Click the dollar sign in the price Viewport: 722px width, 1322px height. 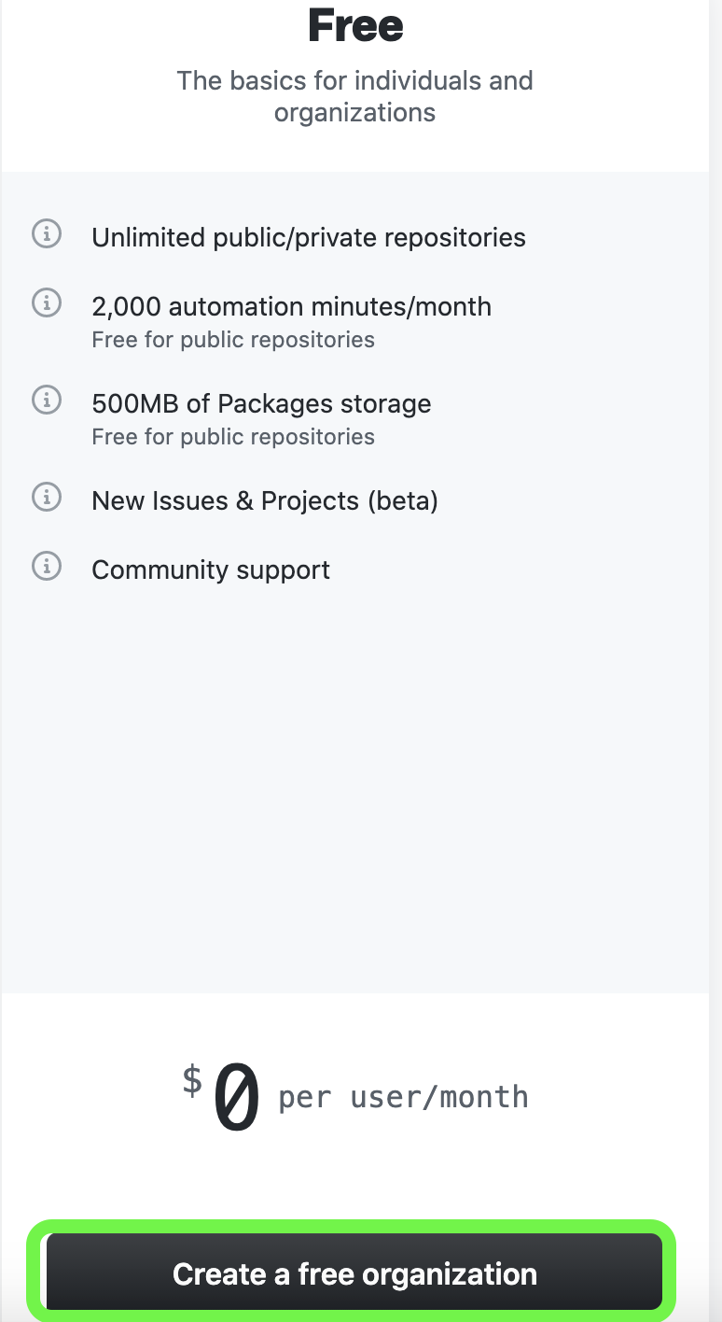(192, 1080)
